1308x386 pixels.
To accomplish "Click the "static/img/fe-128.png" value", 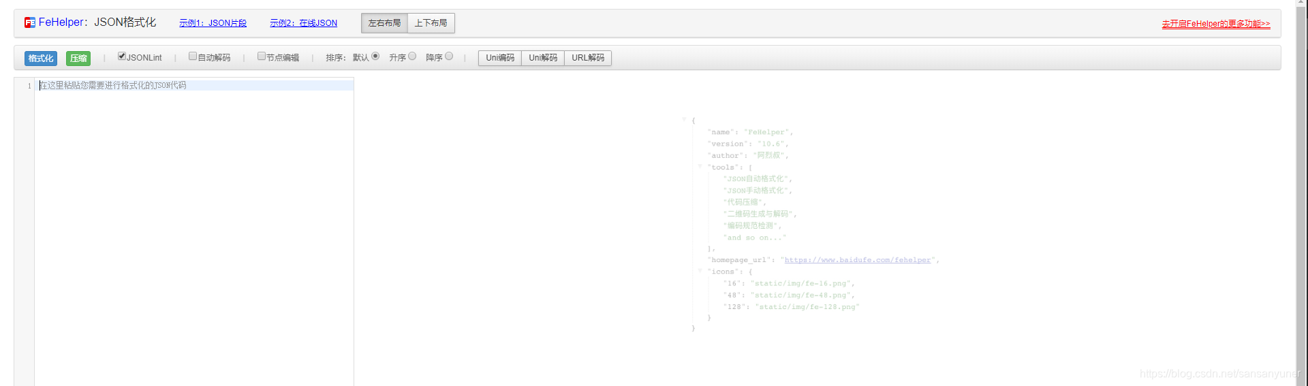I will point(807,306).
